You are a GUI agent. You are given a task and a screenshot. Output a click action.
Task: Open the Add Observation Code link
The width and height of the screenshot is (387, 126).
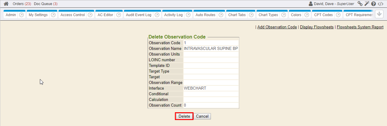click(x=277, y=27)
